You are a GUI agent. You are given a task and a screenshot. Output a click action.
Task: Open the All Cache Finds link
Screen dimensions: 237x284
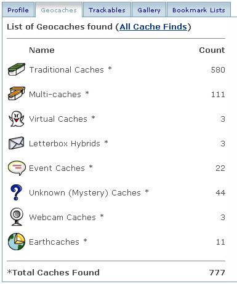[x=153, y=27]
